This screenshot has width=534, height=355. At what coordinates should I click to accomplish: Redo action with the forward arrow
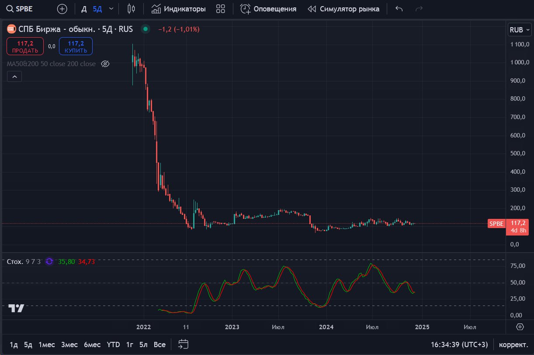pos(419,9)
